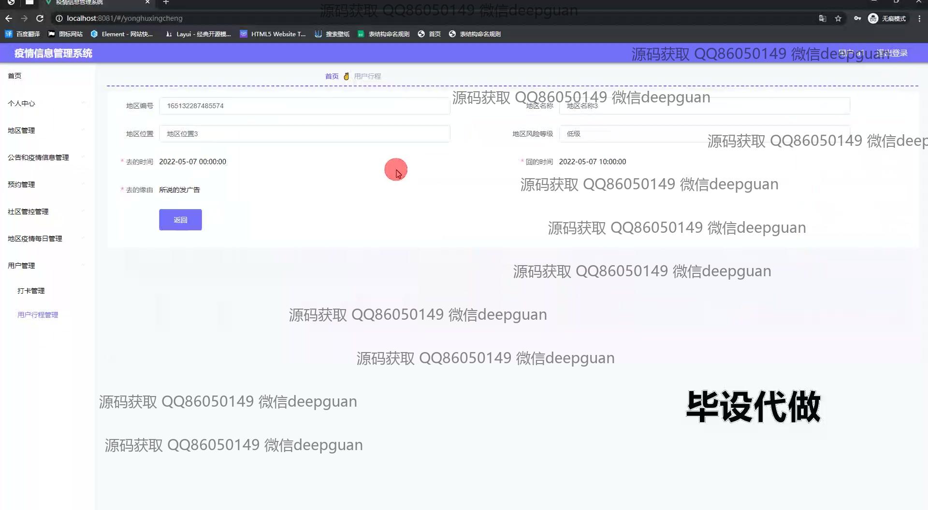Bookmark this page with the star icon
The height and width of the screenshot is (510, 928).
pyautogui.click(x=838, y=18)
